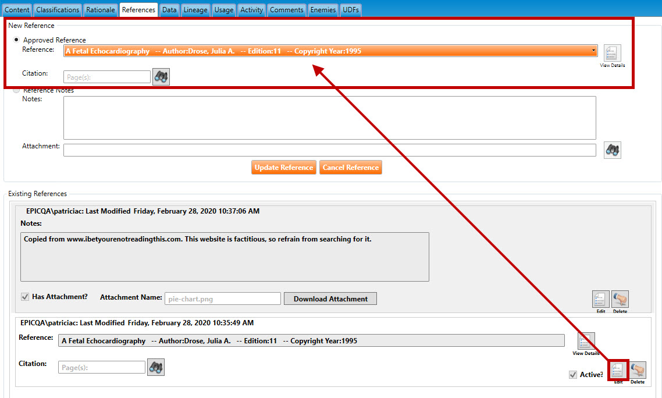This screenshot has width=662, height=398.
Task: Switch to the Classifications tab
Action: [x=58, y=10]
